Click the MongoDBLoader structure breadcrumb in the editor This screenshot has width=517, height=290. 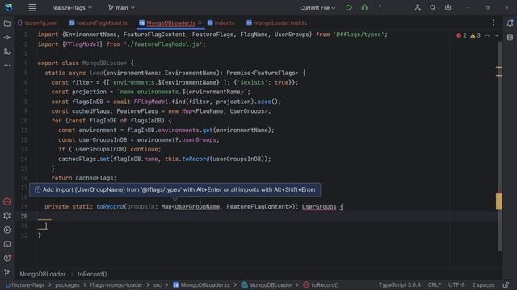(x=43, y=274)
